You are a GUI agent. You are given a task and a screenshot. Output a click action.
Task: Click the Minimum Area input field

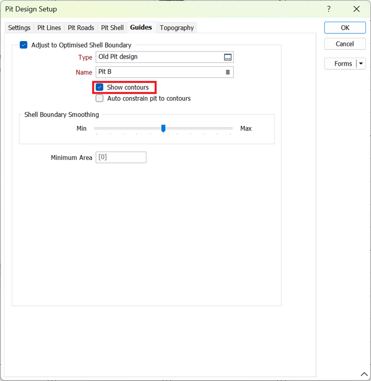click(x=121, y=157)
